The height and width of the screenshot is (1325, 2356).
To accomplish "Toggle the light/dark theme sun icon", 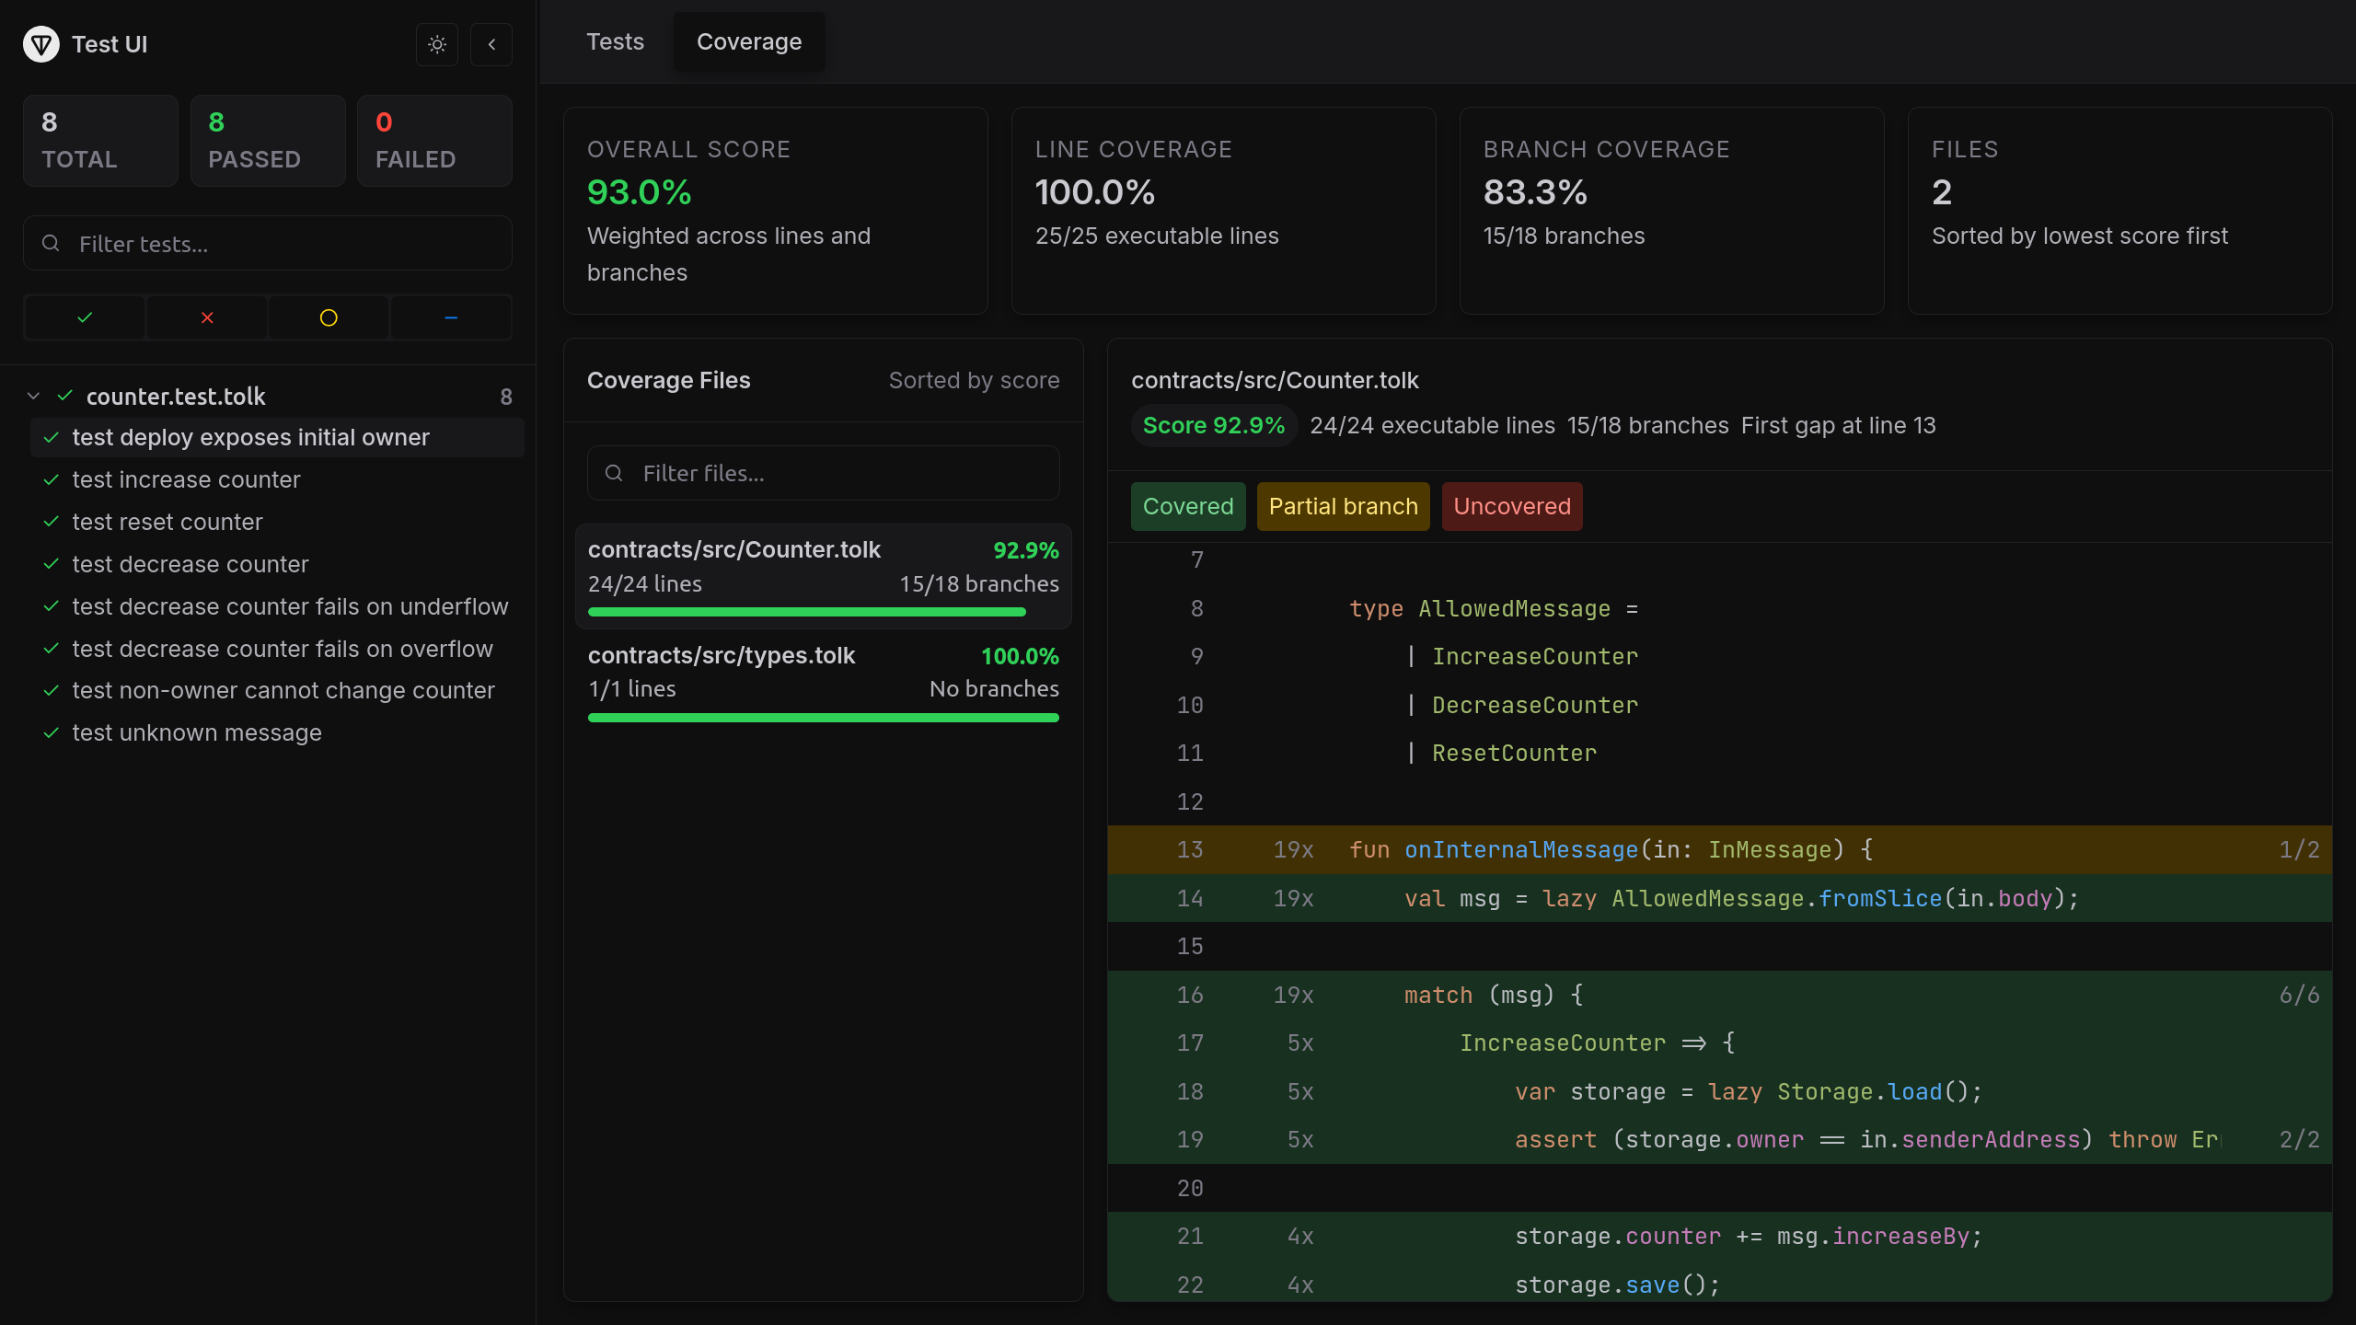I will coord(437,44).
